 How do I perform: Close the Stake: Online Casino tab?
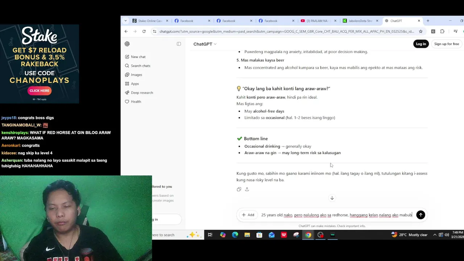pyautogui.click(x=167, y=21)
